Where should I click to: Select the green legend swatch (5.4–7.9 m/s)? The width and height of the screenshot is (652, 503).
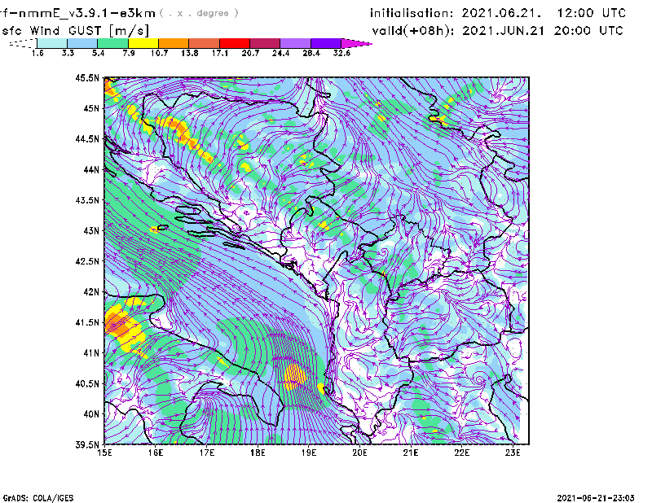coord(113,43)
